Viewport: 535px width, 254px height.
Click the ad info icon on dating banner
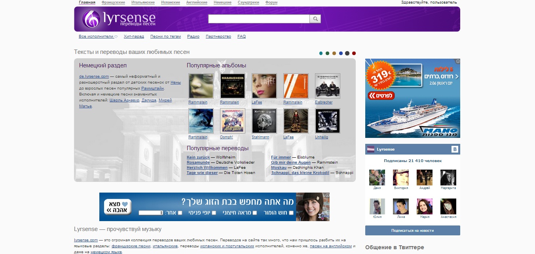327,195
